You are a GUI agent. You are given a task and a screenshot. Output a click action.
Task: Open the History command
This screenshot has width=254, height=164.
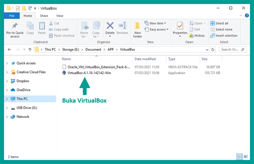click(197, 36)
